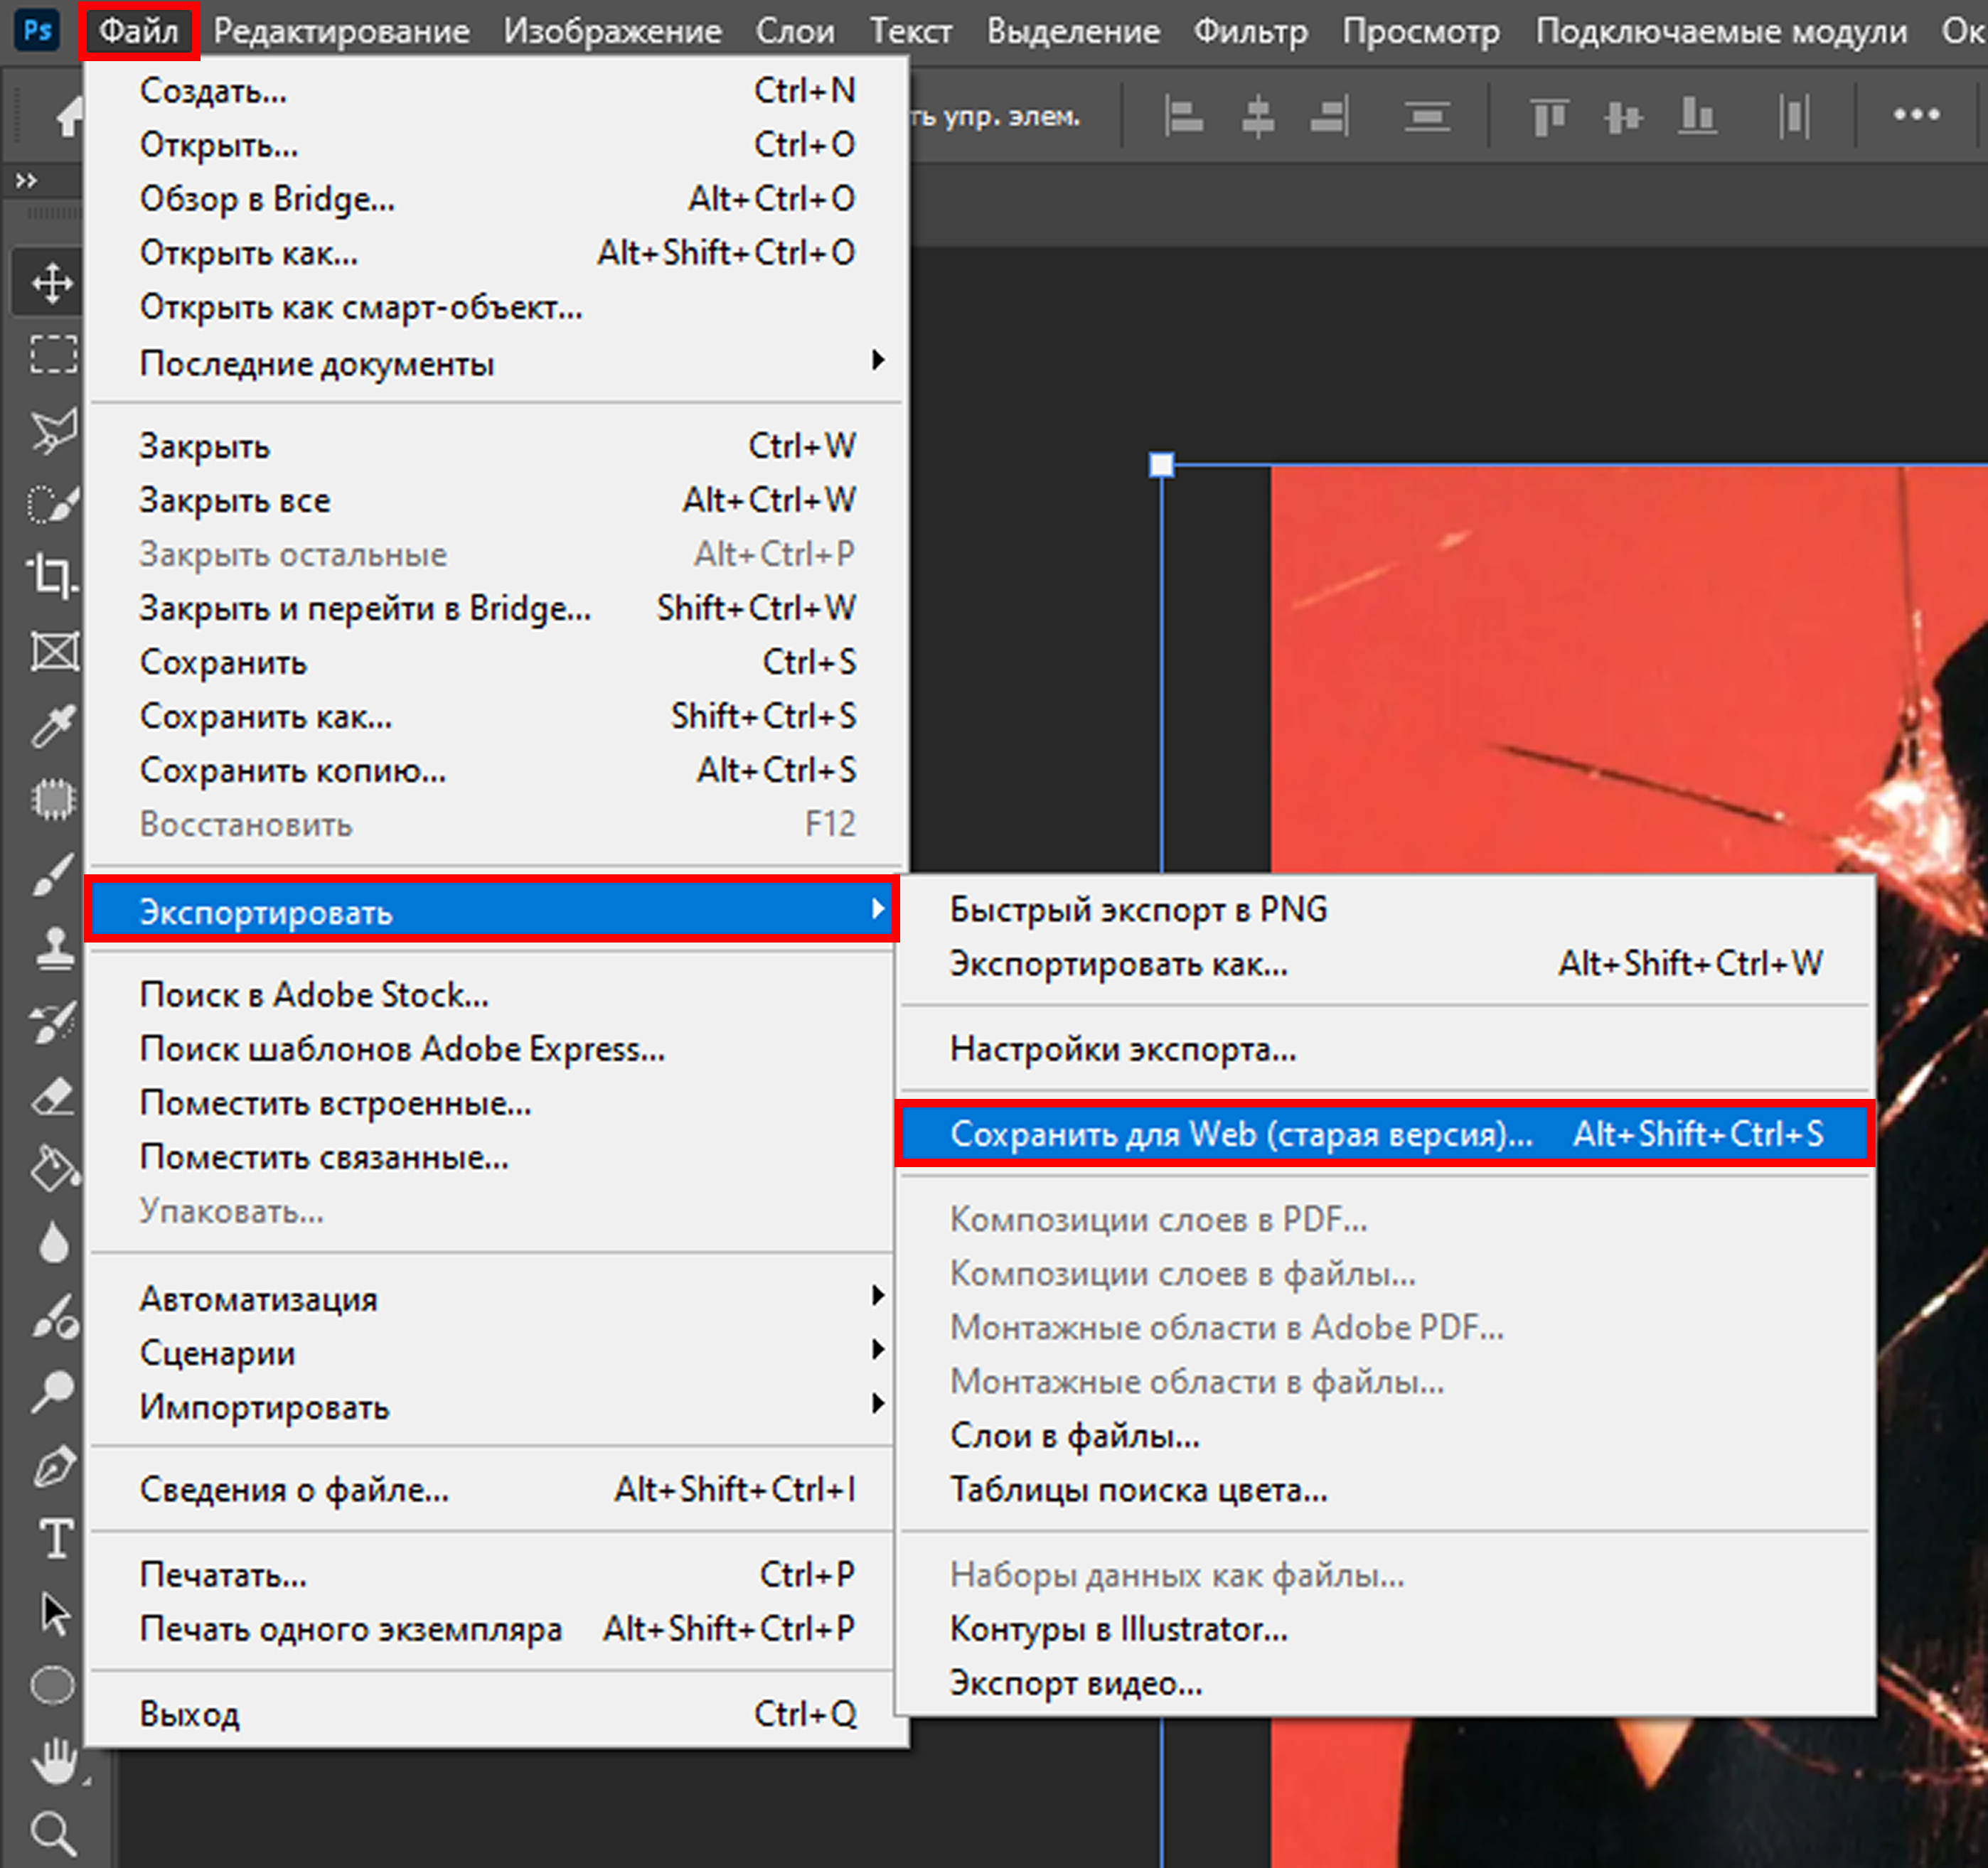1988x1868 pixels.
Task: Select the Rectangular Marquee tool
Action: [x=53, y=355]
